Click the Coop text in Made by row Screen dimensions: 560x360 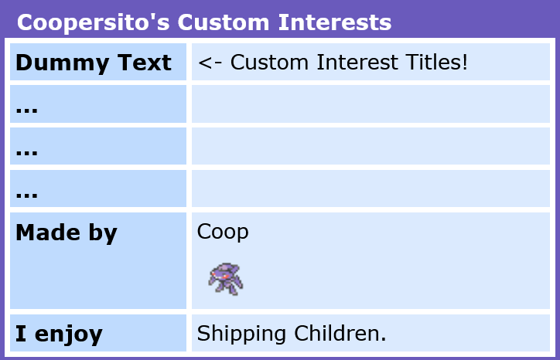223,232
